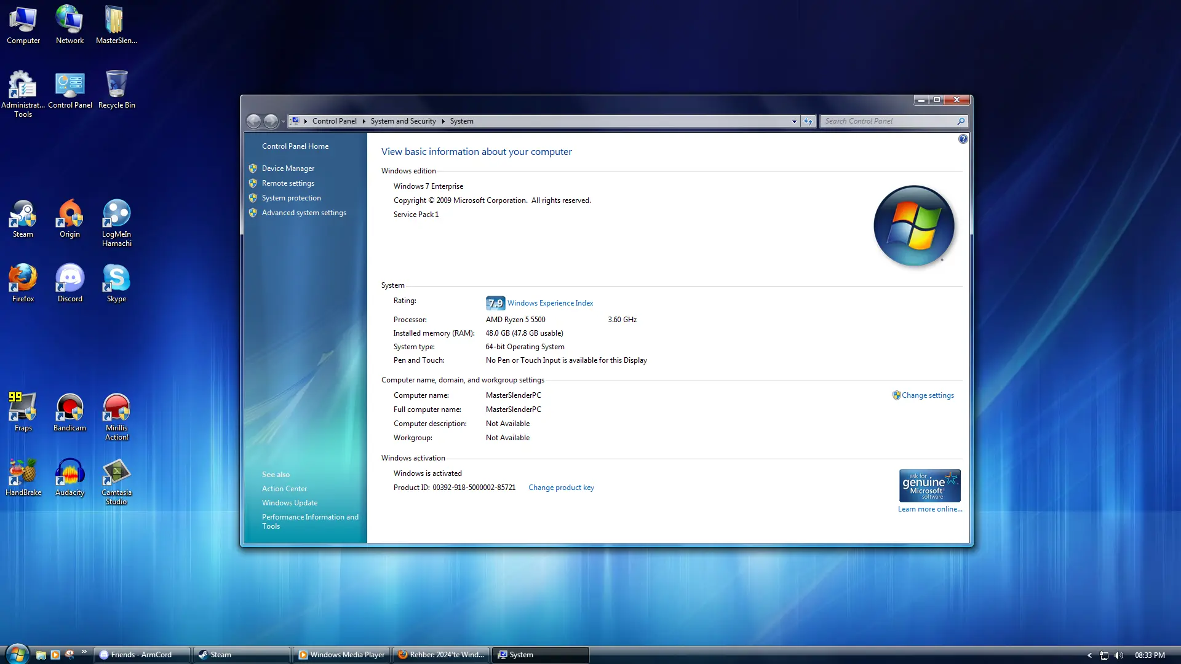Click the System breadcrumb segment

461,121
